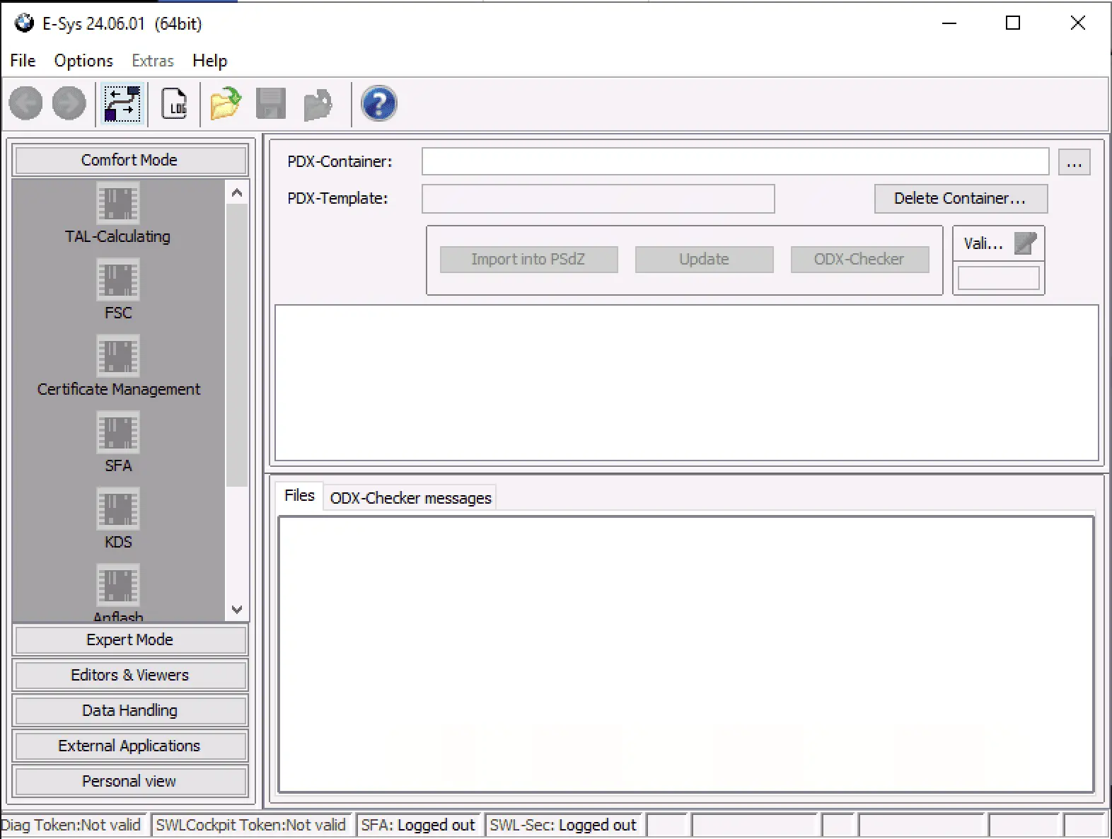Switch to the Files tab
This screenshot has width=1112, height=839.
tap(299, 496)
